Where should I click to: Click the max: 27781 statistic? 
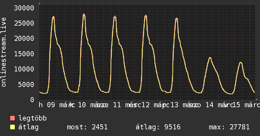click(229, 127)
